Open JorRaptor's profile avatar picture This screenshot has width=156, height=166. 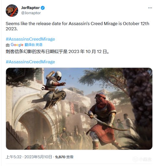pos(12,11)
